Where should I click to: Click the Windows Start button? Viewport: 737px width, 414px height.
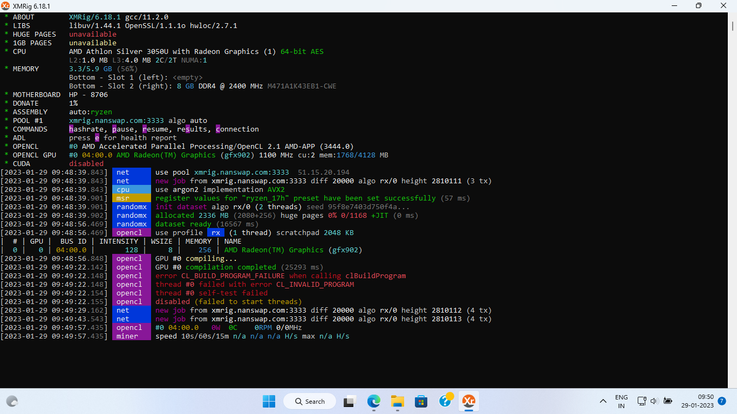point(268,401)
